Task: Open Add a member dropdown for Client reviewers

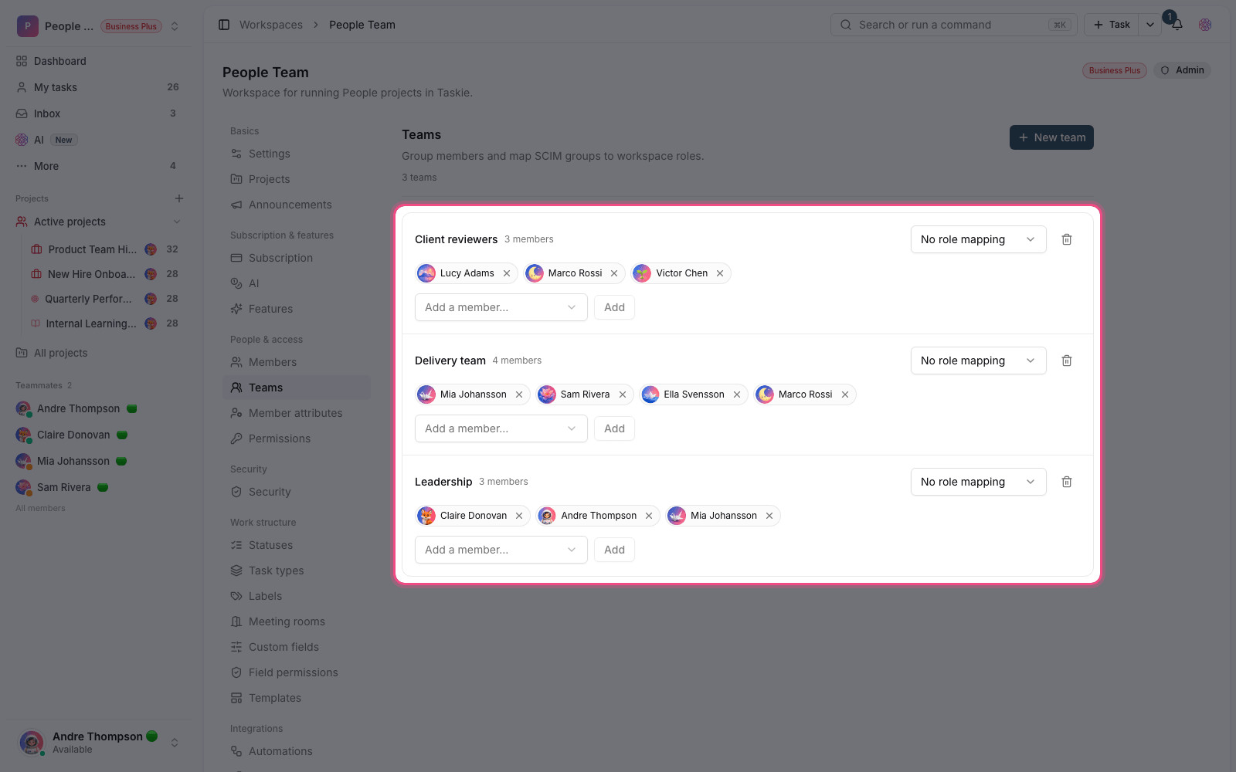Action: click(x=501, y=307)
